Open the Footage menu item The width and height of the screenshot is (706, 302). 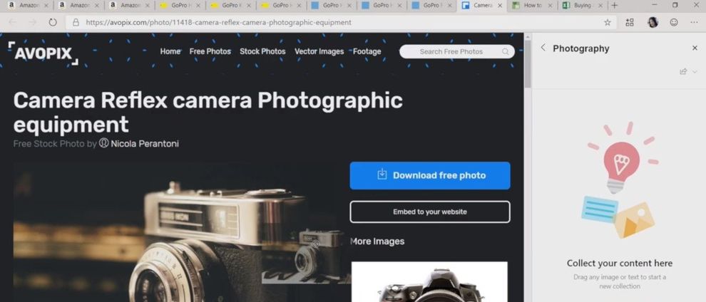click(x=367, y=51)
